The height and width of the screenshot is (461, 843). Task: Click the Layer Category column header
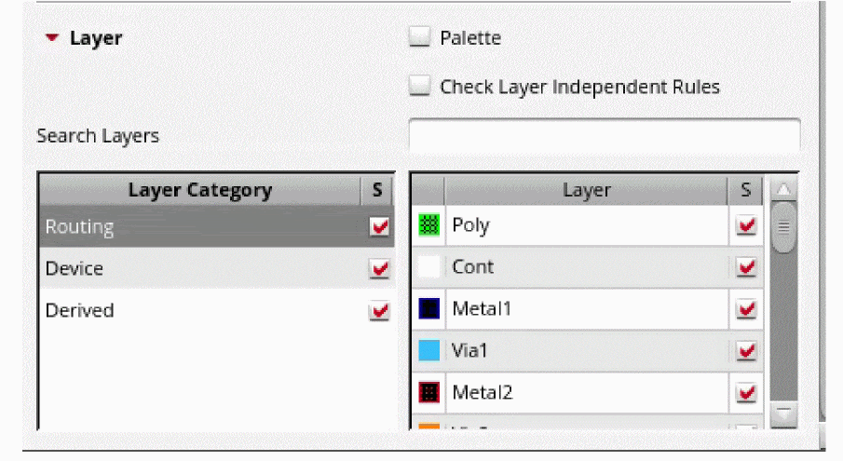pyautogui.click(x=200, y=190)
